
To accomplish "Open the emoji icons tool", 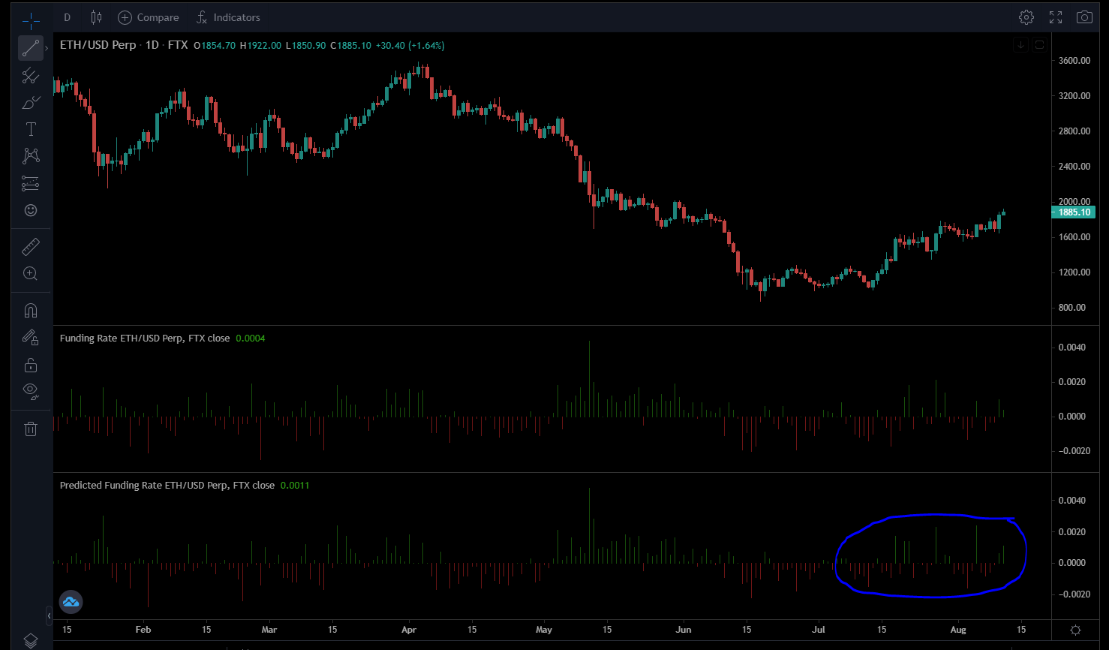I will pyautogui.click(x=30, y=210).
